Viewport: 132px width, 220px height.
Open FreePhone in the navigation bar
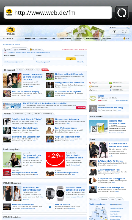point(30,39)
